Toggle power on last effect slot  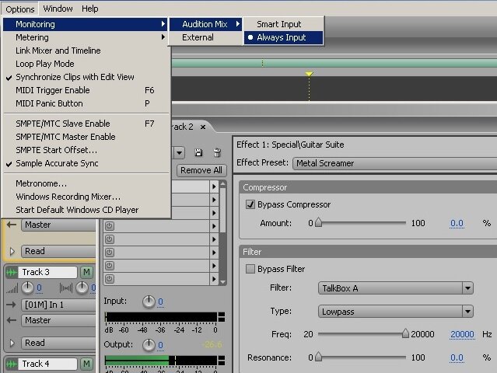[x=110, y=279]
